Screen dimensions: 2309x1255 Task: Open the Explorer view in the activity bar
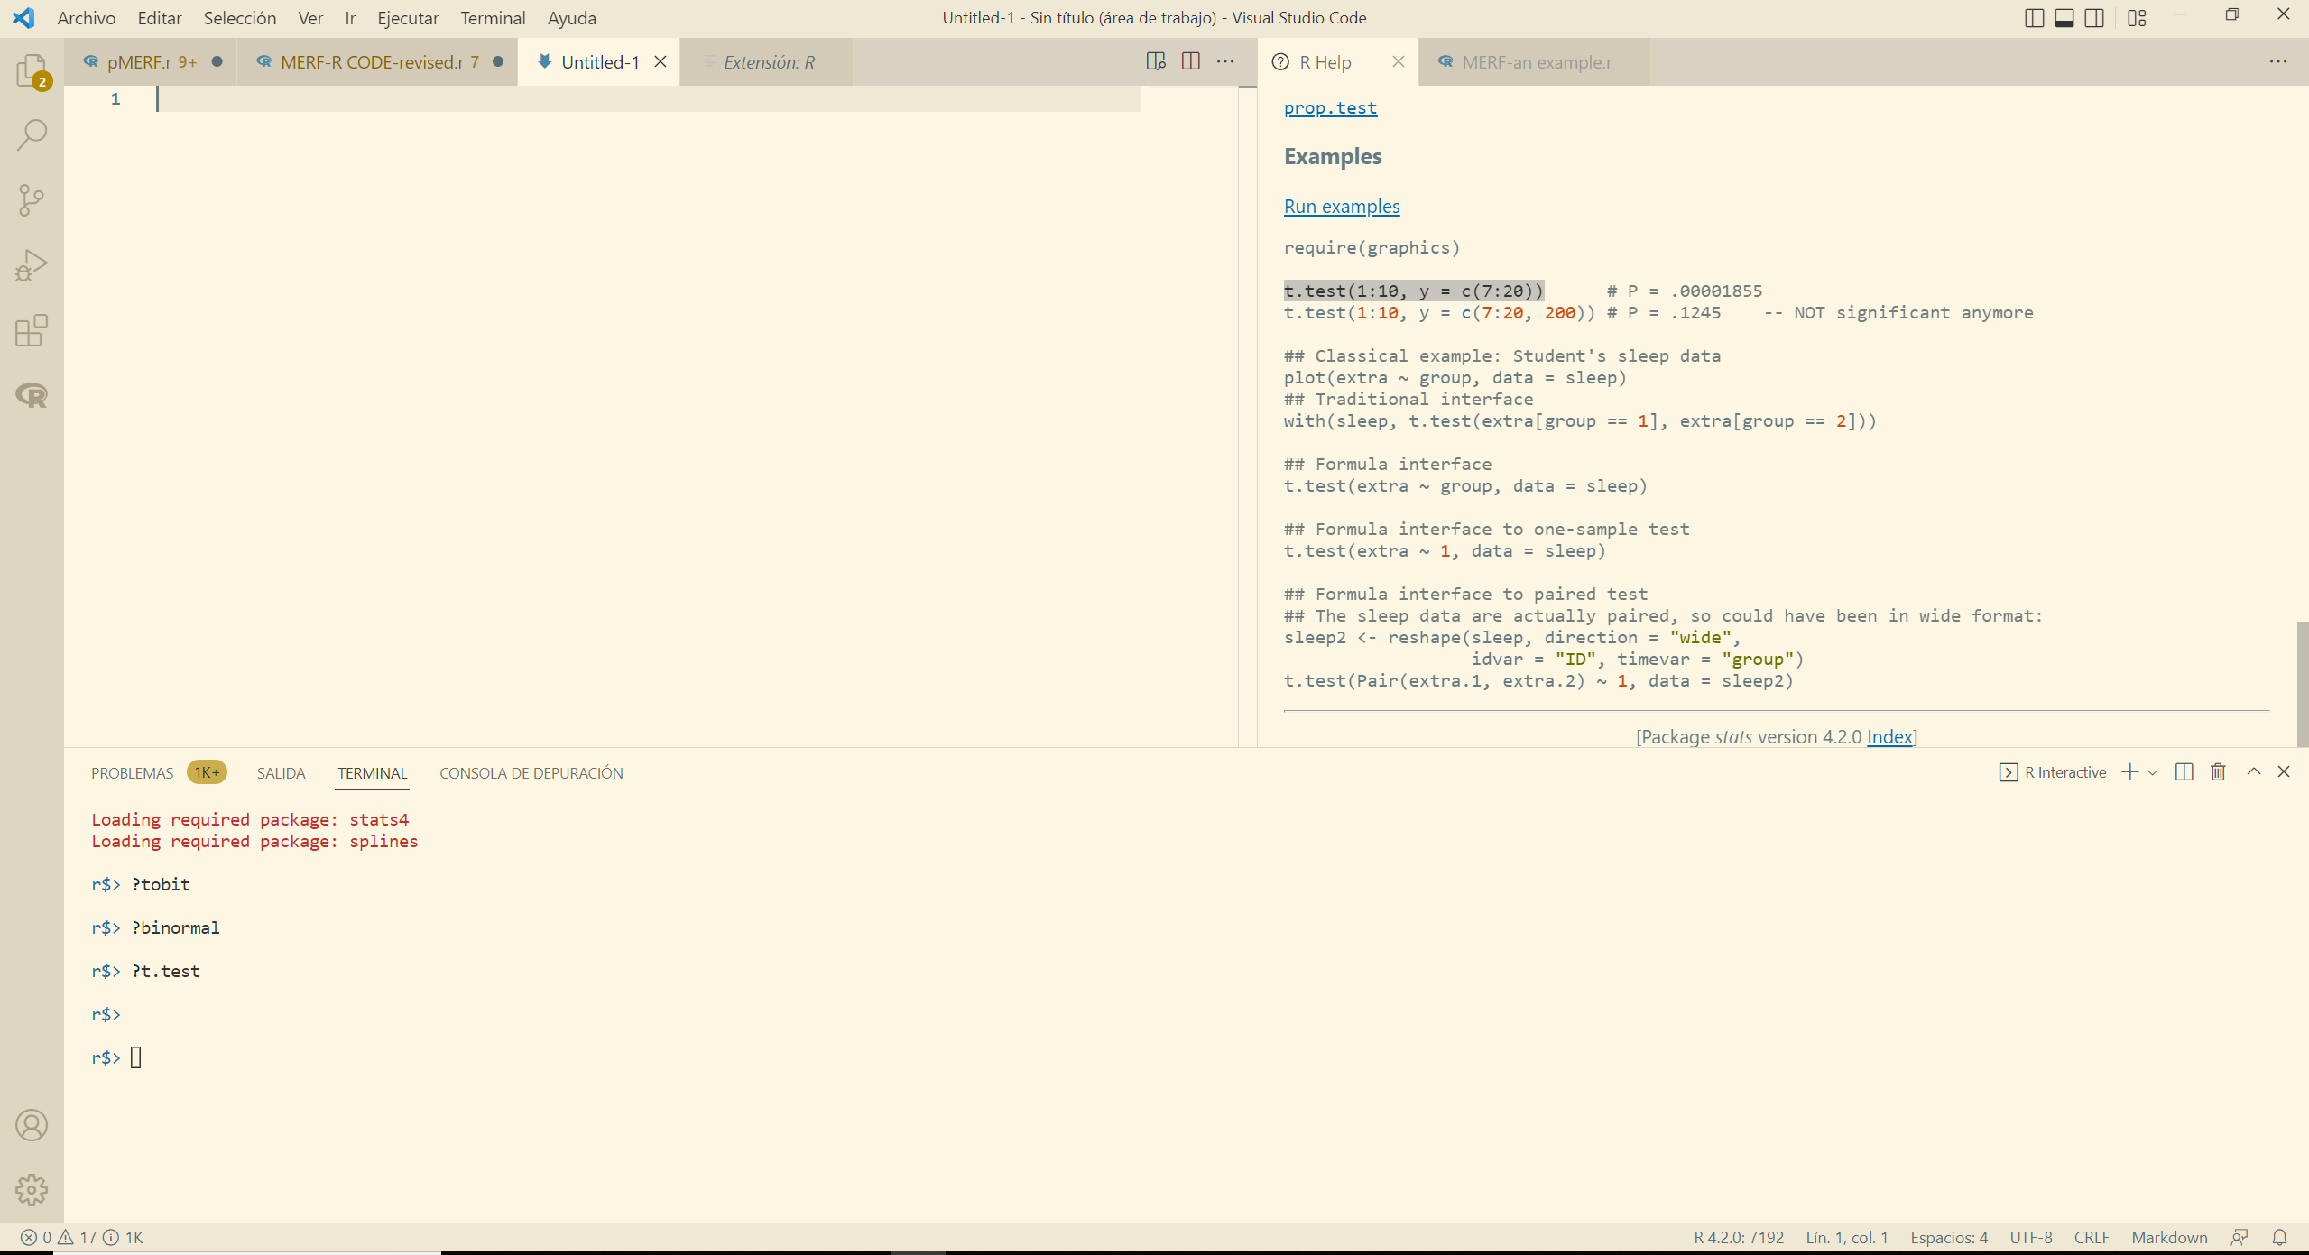coord(32,70)
